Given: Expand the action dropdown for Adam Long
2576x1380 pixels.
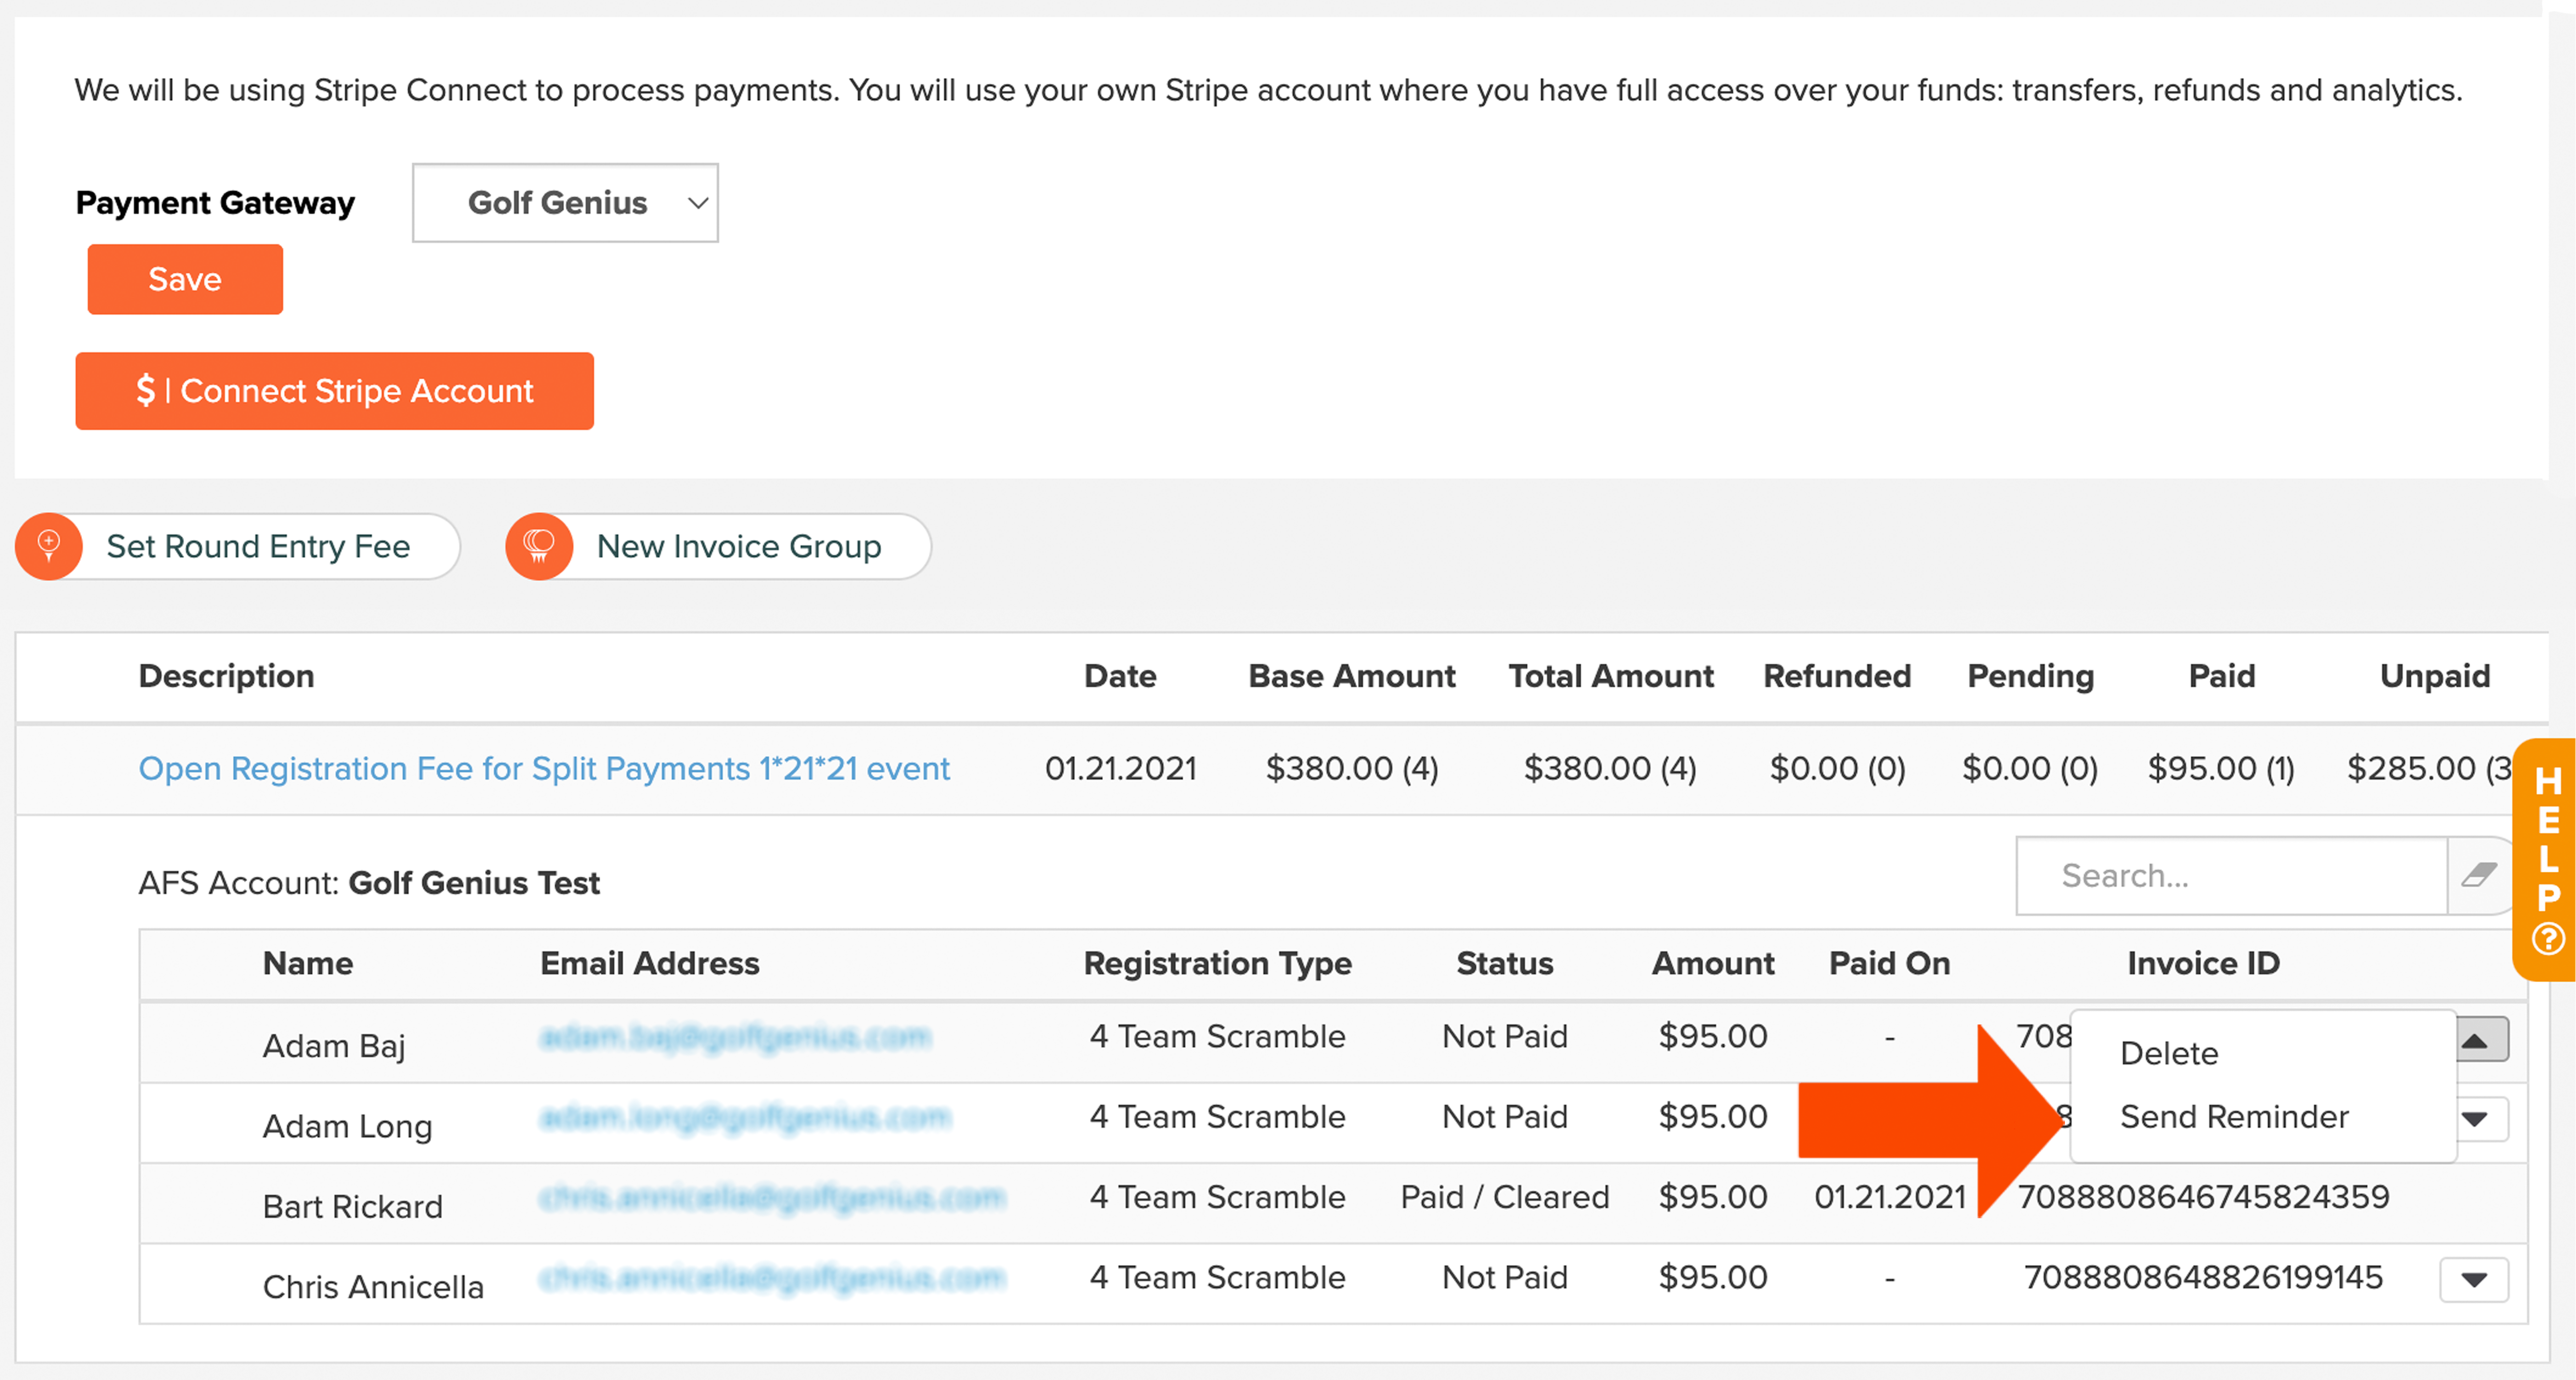Looking at the screenshot, I should pyautogui.click(x=2483, y=1119).
